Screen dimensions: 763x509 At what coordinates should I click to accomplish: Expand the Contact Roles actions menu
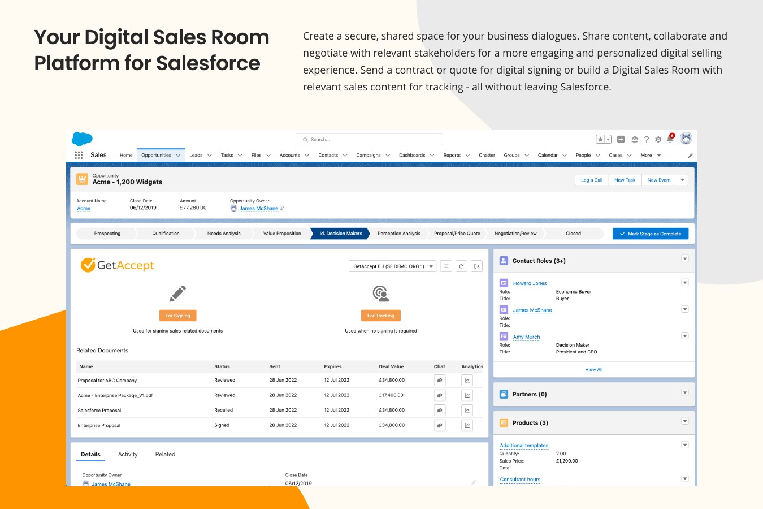[684, 259]
